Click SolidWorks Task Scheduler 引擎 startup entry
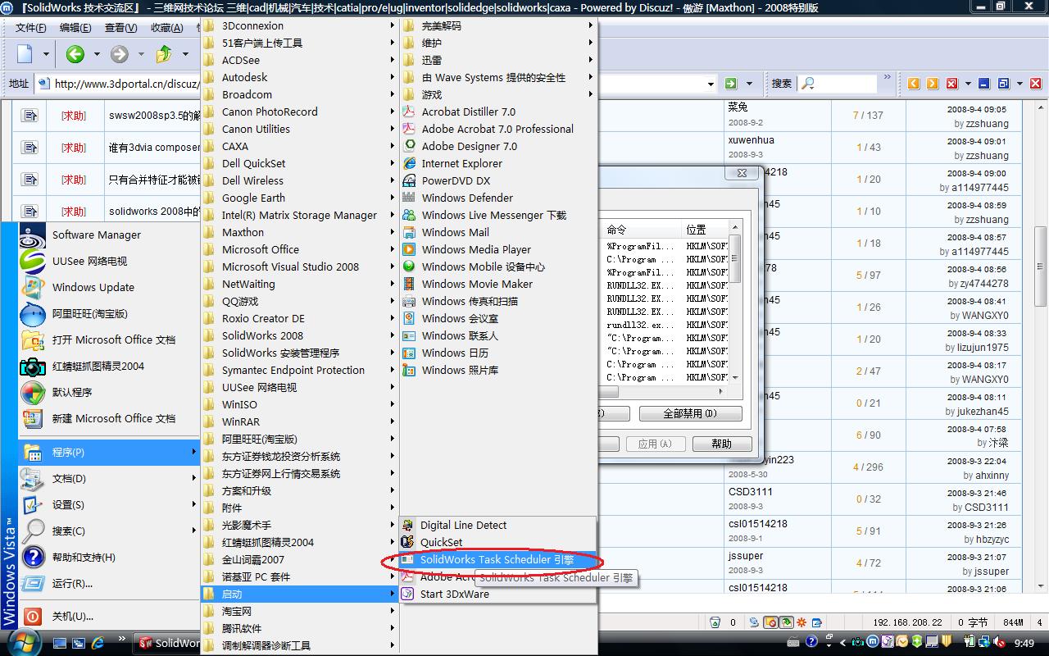Screen dimensions: 1049x656 tap(498, 560)
